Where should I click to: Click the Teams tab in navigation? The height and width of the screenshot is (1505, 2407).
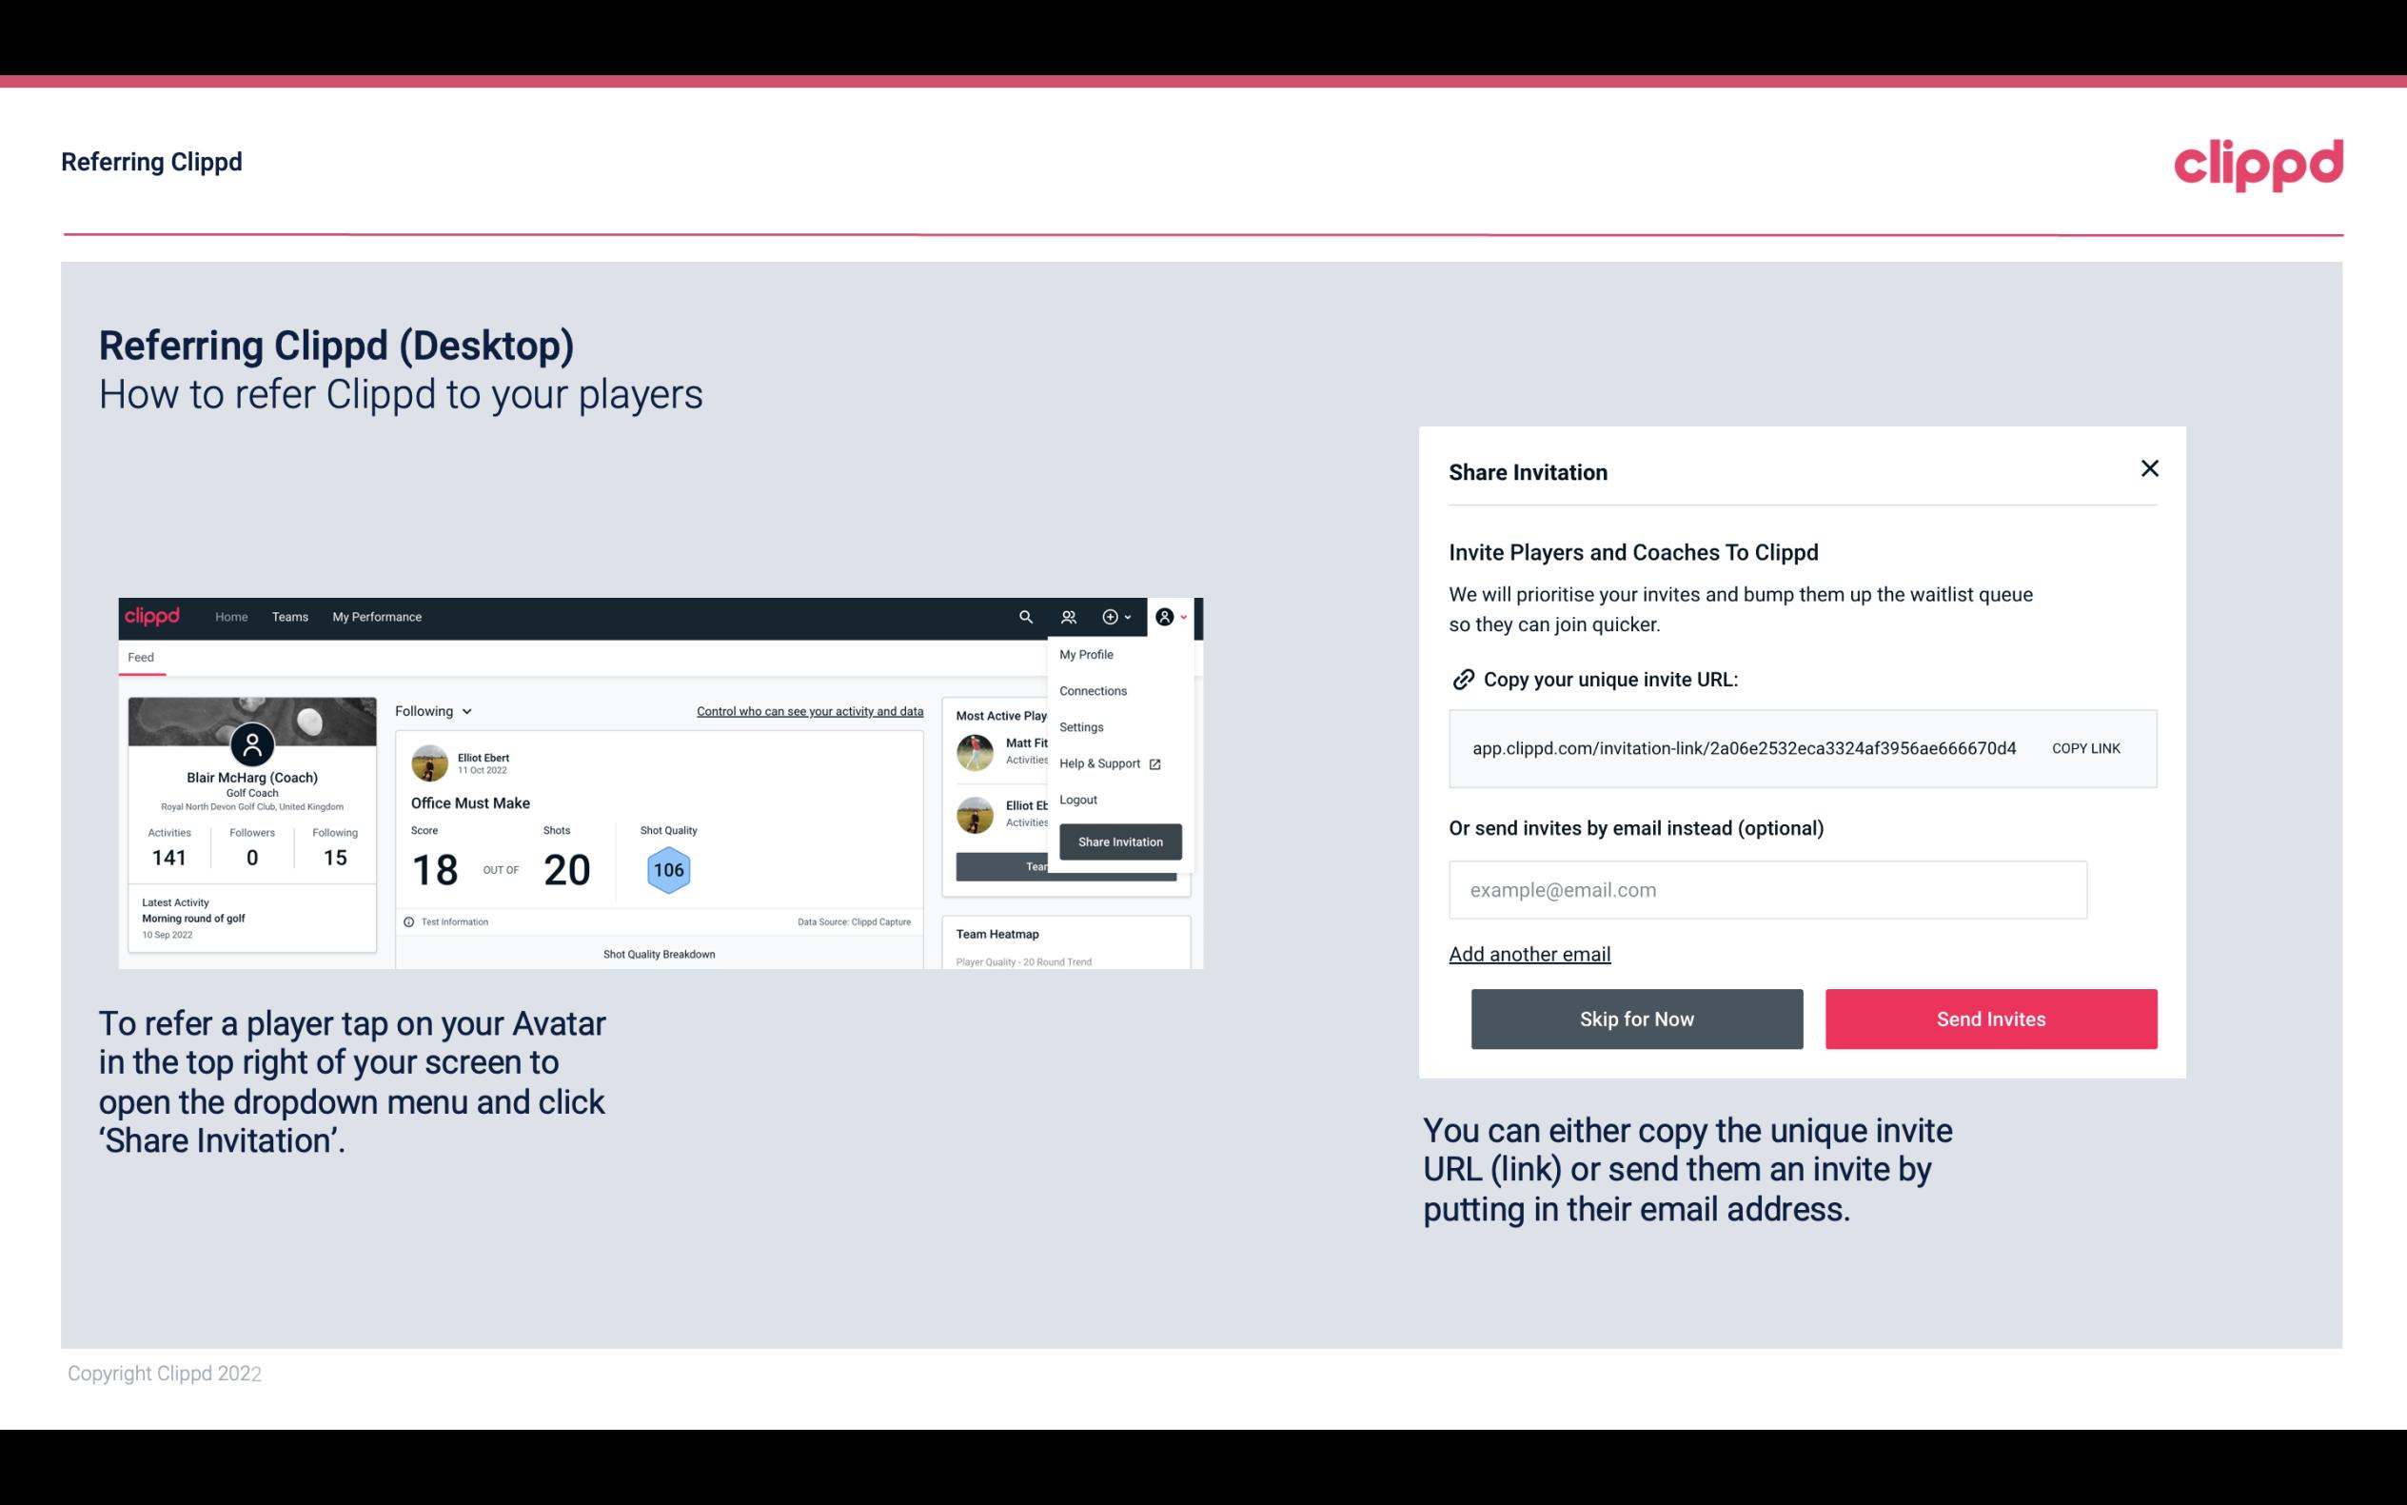coord(287,616)
